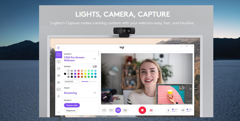240x121 pixels.
Task: Open the hamburger menu icon
Action: click(59, 48)
